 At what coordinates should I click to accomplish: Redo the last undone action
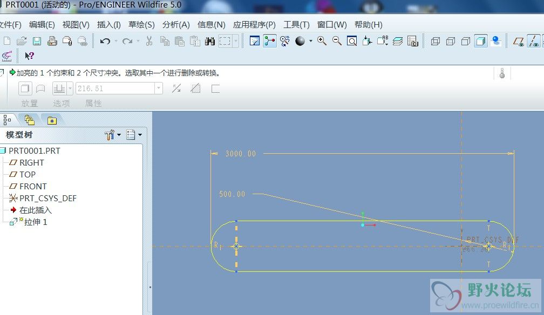[127, 42]
